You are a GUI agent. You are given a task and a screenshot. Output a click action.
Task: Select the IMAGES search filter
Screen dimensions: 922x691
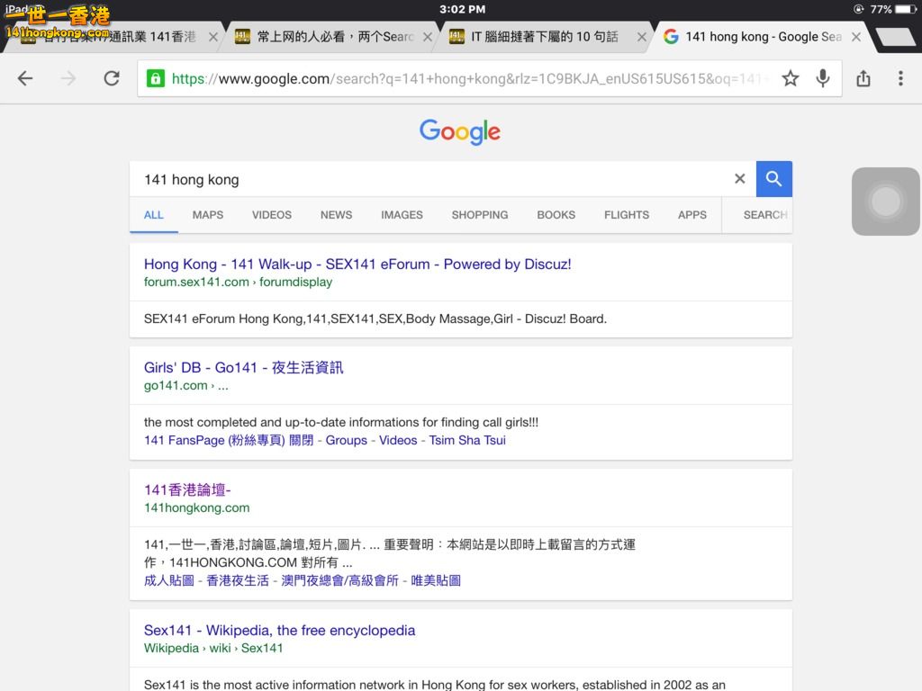point(402,215)
